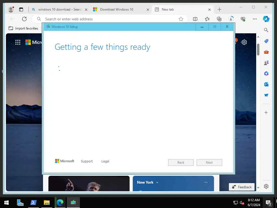Open Browser essentials heart icon
This screenshot has height=208, width=277.
(x=243, y=19)
